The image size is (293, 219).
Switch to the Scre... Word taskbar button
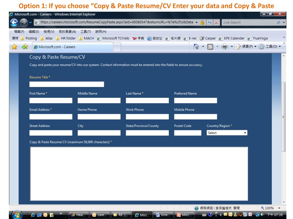(163, 215)
